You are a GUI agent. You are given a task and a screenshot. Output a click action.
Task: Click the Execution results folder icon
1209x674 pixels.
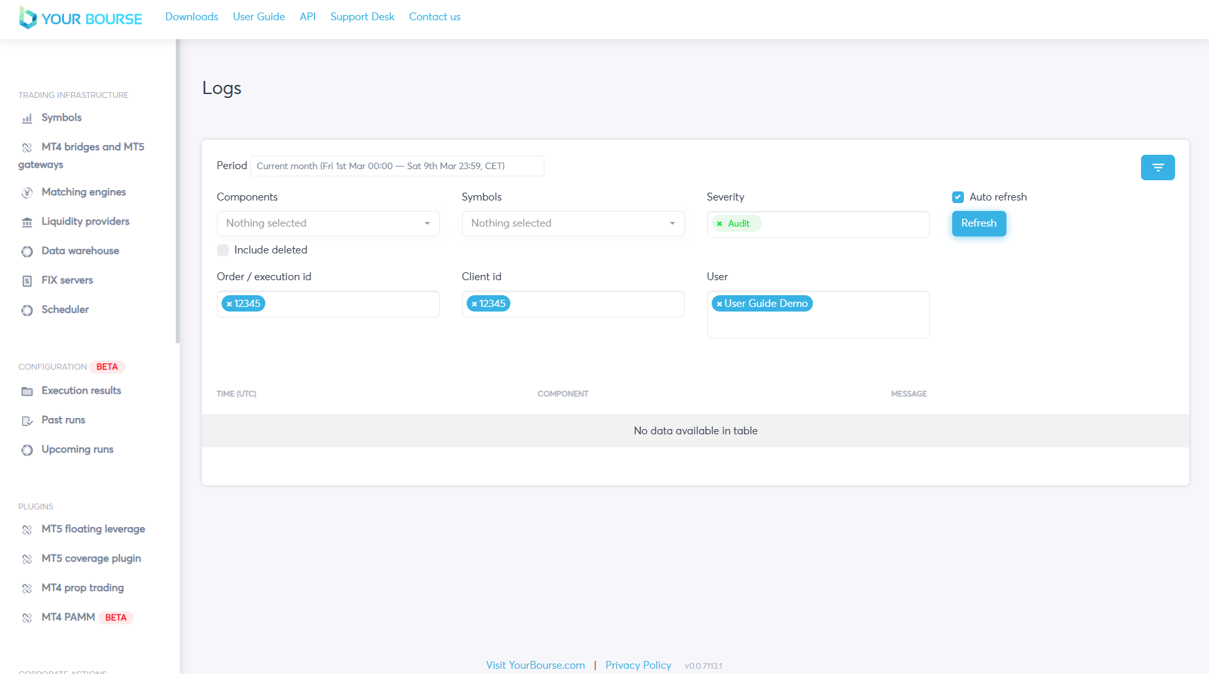[27, 391]
